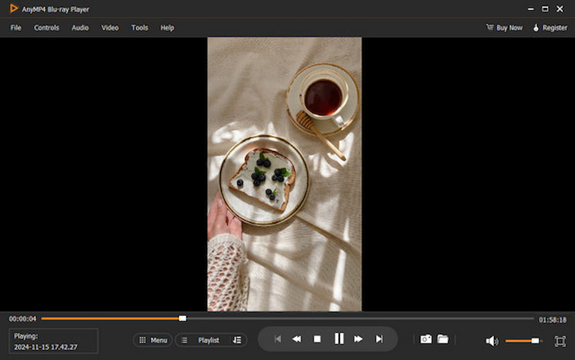This screenshot has height=360, width=575.
Task: Change the playlist sort order
Action: (x=237, y=340)
